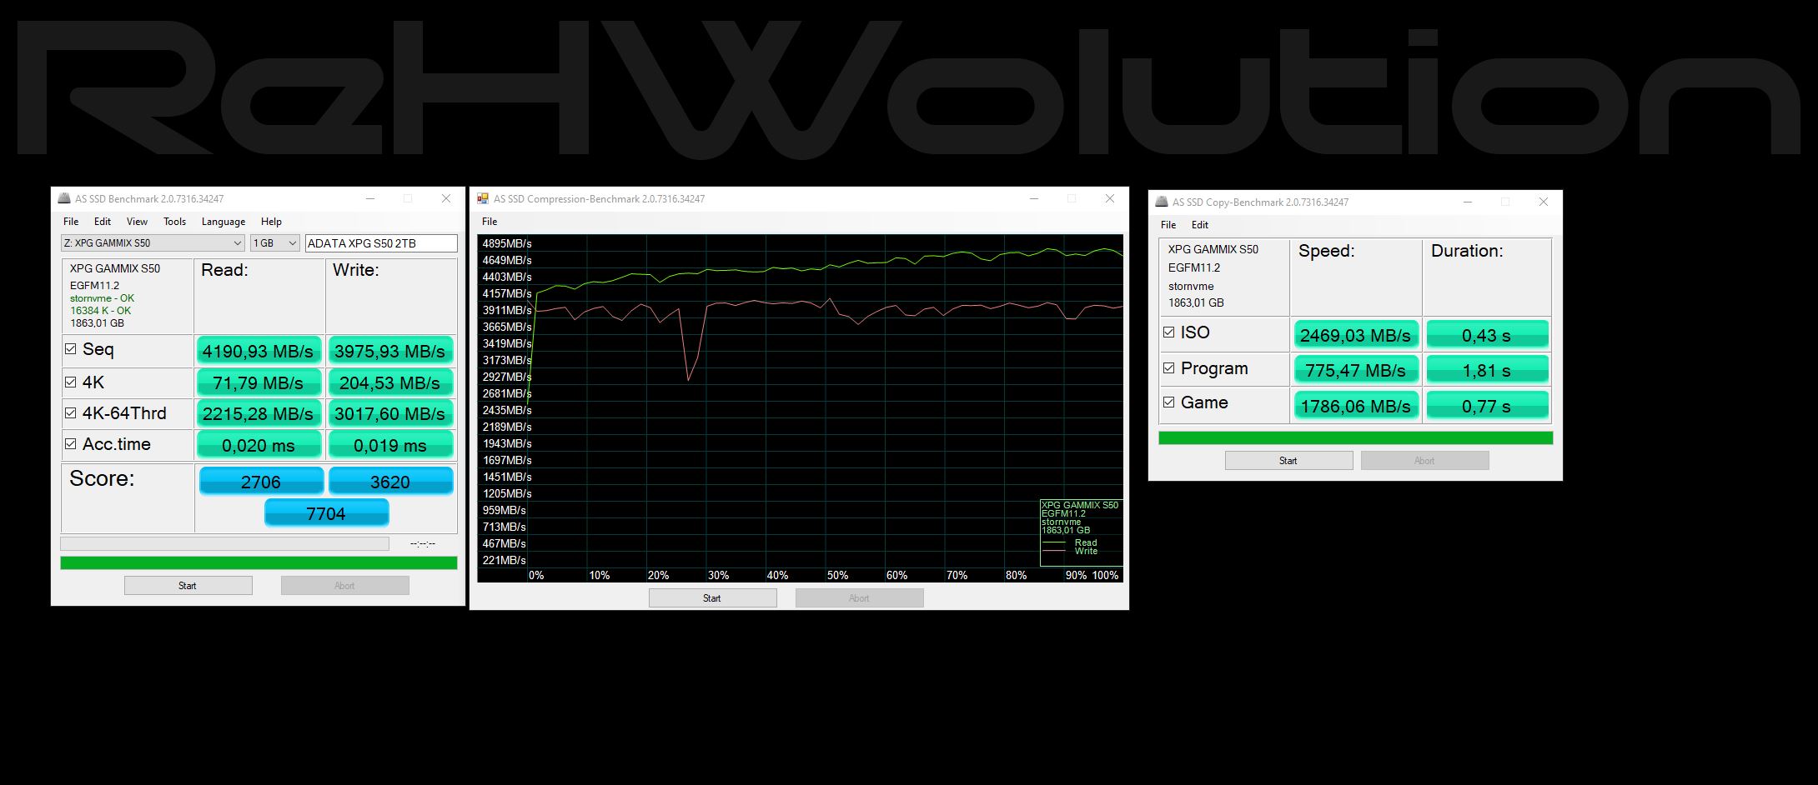Click Compression-Benchmark window title icon

tap(483, 198)
